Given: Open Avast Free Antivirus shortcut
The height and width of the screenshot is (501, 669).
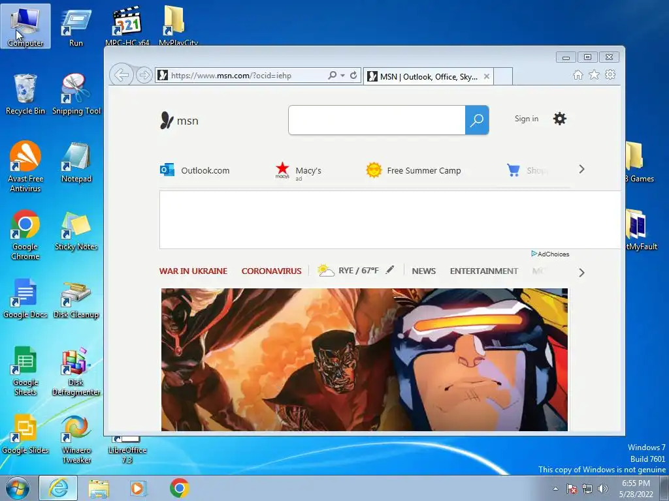Looking at the screenshot, I should tap(25, 167).
